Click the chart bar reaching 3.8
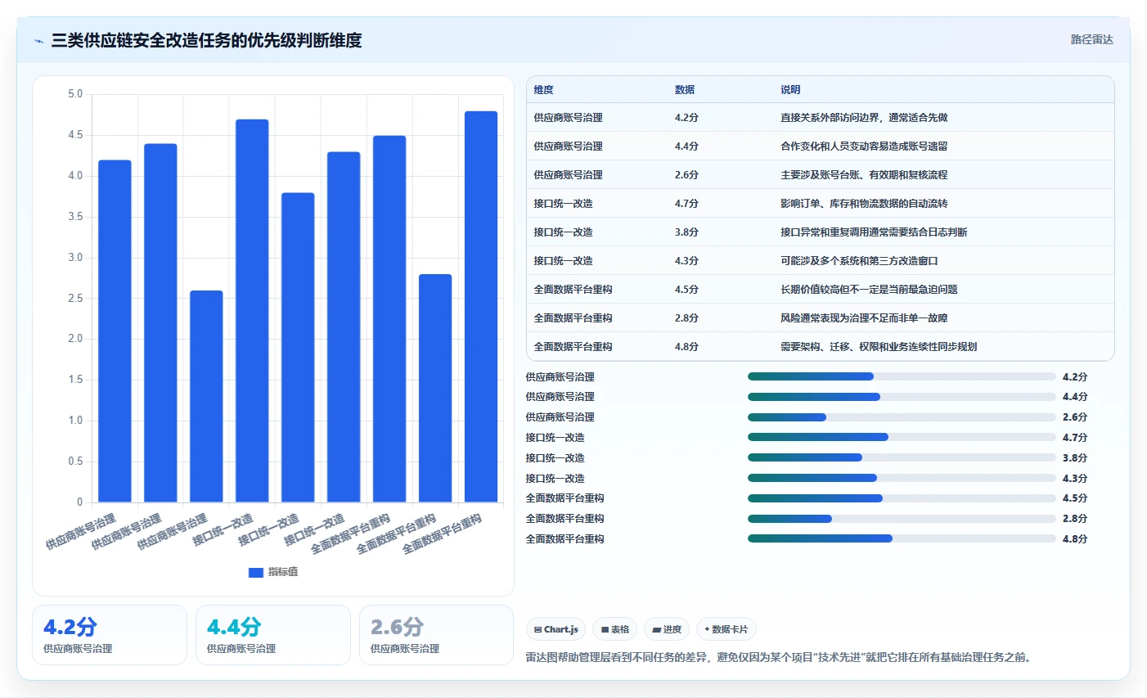 point(298,348)
